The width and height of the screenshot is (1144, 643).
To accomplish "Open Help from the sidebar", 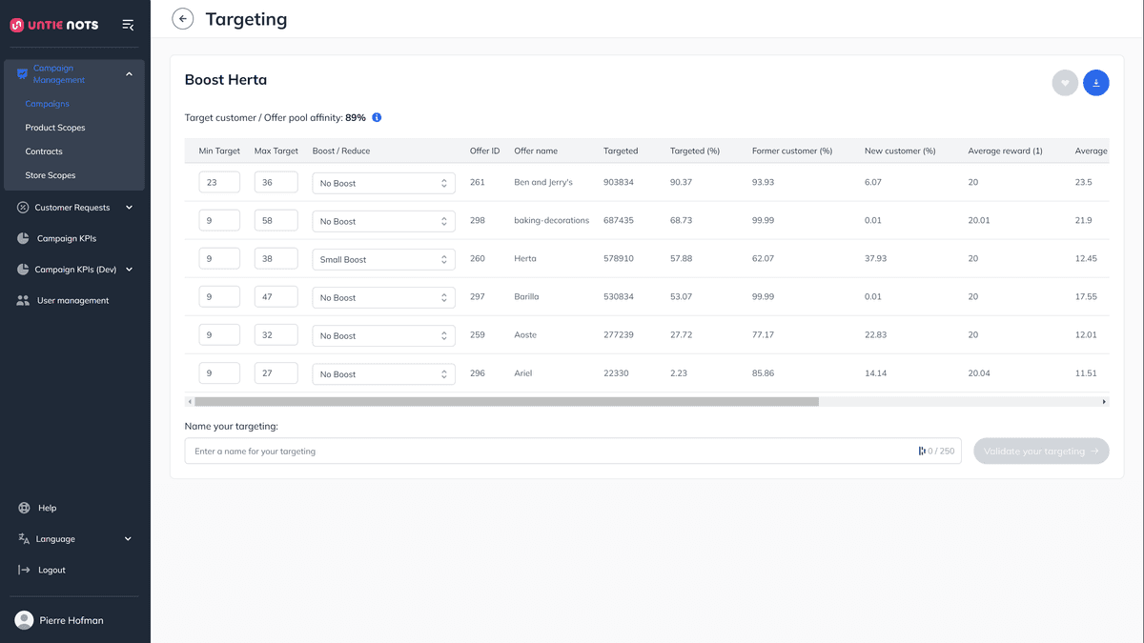I will click(x=47, y=508).
